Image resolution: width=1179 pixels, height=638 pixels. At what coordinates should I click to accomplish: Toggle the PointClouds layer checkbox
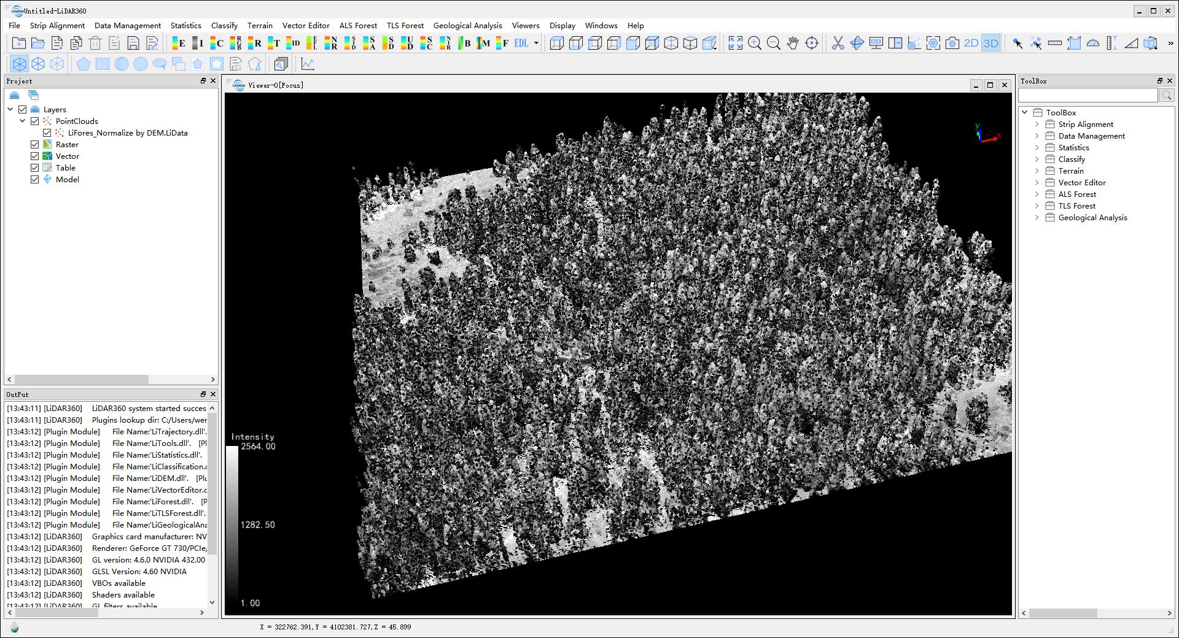click(x=35, y=121)
